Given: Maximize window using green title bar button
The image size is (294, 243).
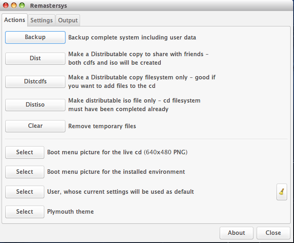Looking at the screenshot, I should tap(22, 5).
